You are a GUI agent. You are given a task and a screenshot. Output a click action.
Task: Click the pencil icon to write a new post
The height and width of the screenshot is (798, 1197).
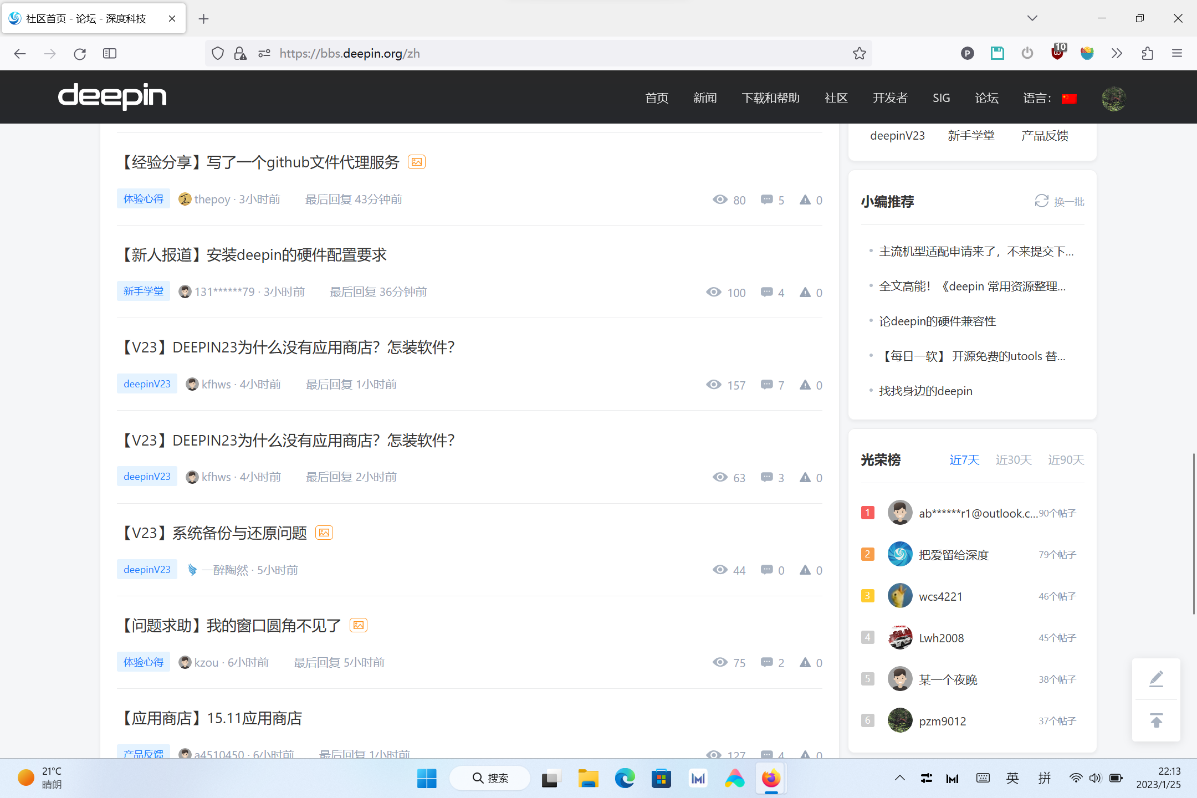click(1156, 678)
